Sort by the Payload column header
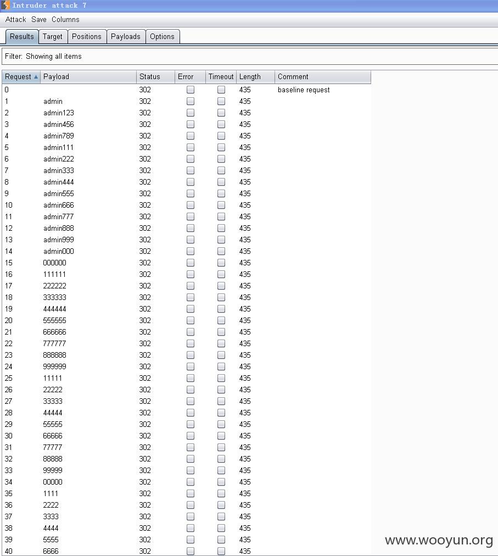 coord(88,76)
